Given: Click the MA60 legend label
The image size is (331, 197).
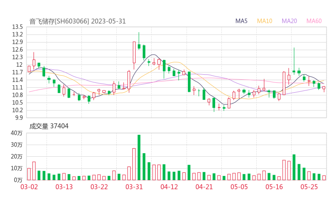Looking at the screenshot, I should click(314, 21).
